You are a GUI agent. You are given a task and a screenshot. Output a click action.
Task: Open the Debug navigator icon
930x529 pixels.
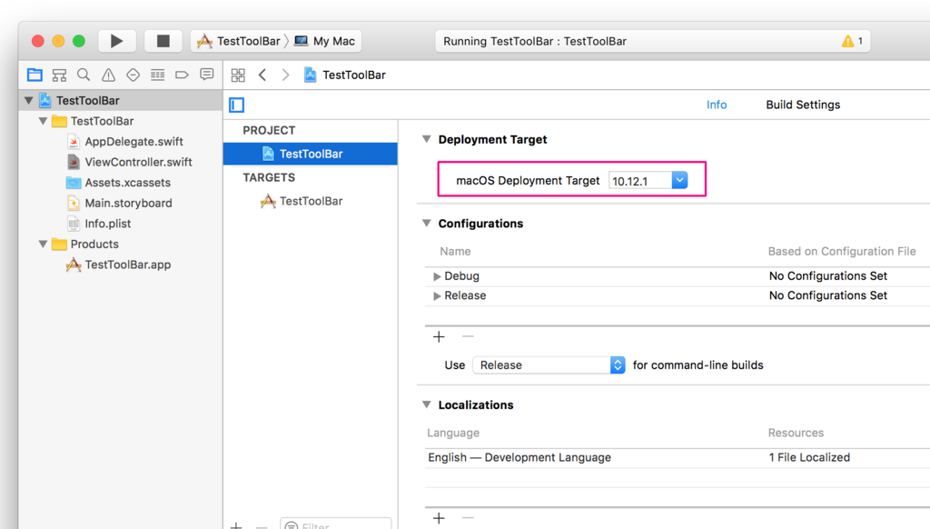pyautogui.click(x=158, y=75)
